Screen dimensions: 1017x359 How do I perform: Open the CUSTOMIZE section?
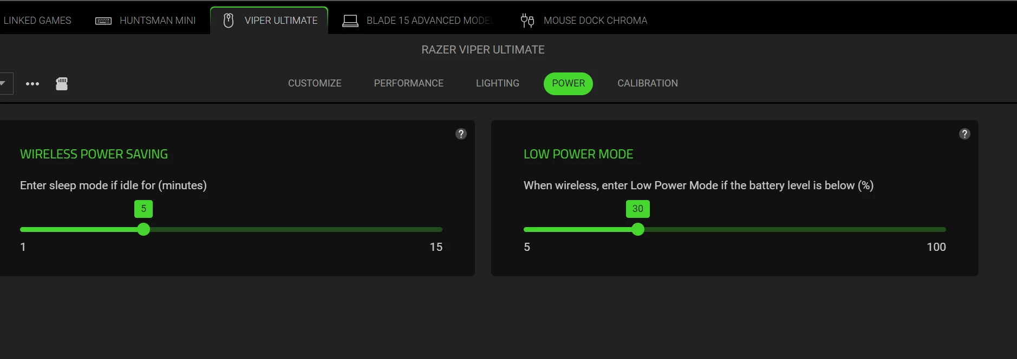point(315,83)
